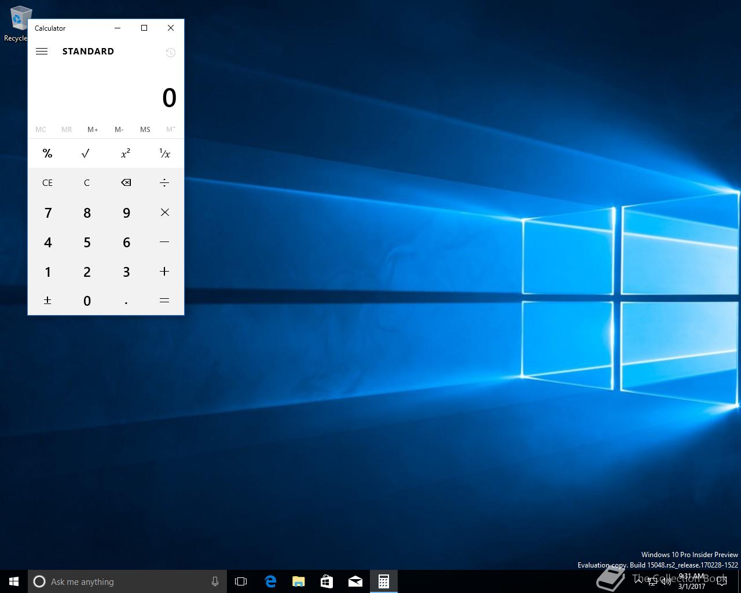The image size is (741, 593).
Task: Open Task View from the taskbar
Action: point(241,581)
